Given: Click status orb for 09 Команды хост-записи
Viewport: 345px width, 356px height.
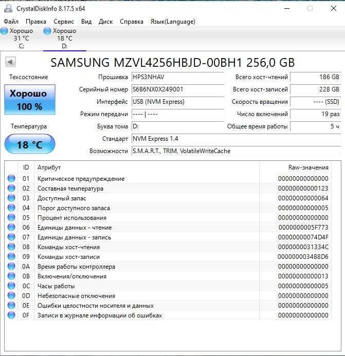Looking at the screenshot, I should pos(11,256).
